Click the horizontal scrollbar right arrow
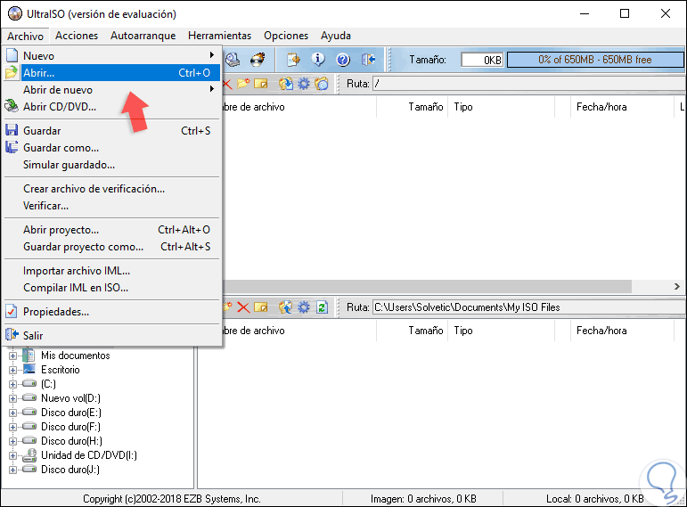The height and width of the screenshot is (507, 687). tap(677, 287)
